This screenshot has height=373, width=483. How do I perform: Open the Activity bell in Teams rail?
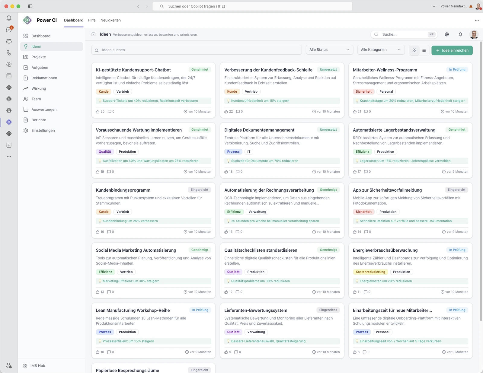pos(9,18)
